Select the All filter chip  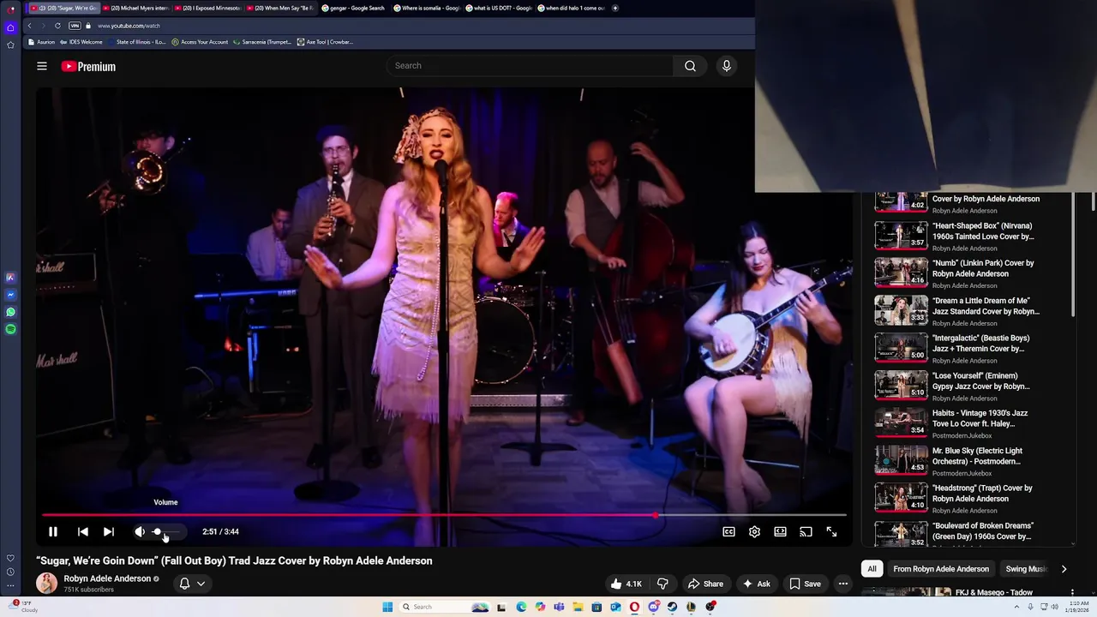click(x=872, y=569)
